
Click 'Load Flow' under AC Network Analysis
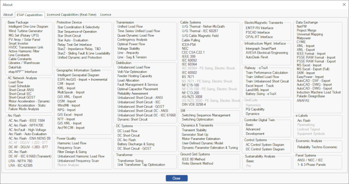pos(16,82)
